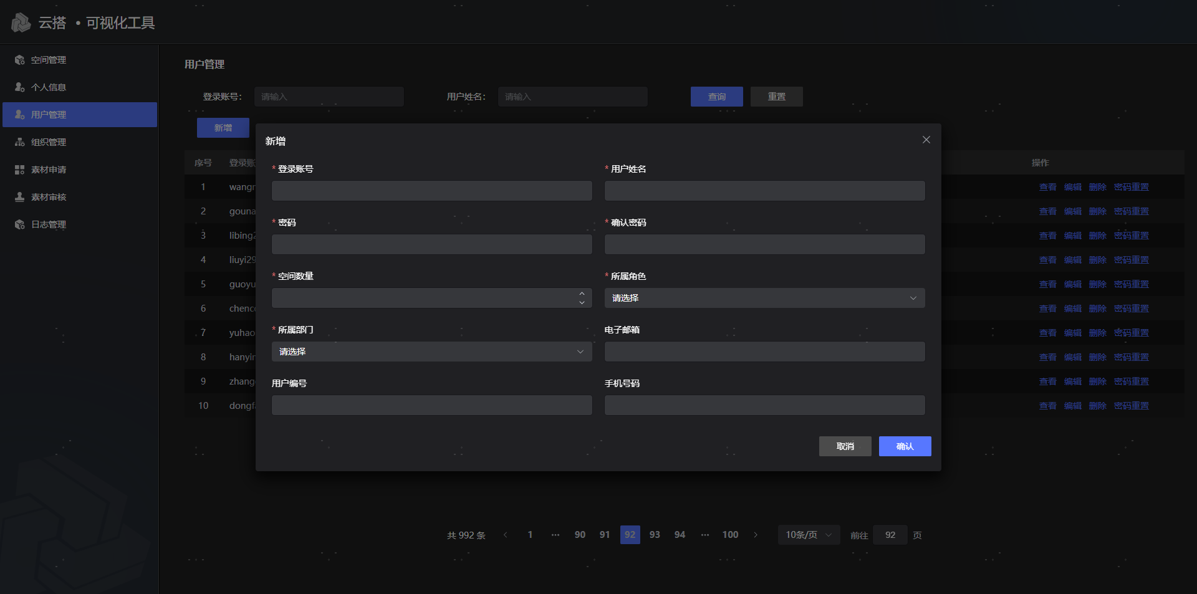Click the 登录账号 field in dialog
1197x594 pixels.
click(x=431, y=191)
